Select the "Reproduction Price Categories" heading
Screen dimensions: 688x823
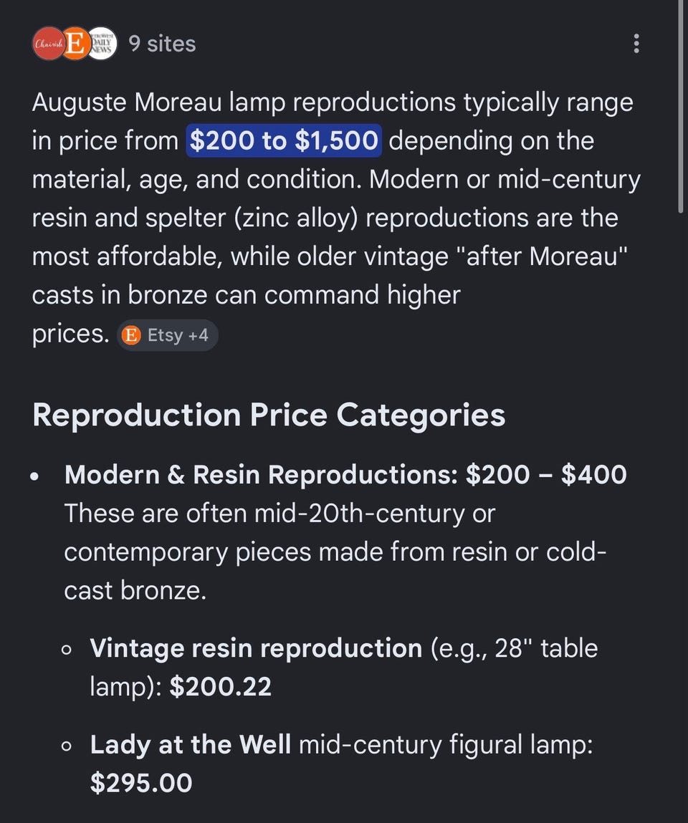(269, 415)
